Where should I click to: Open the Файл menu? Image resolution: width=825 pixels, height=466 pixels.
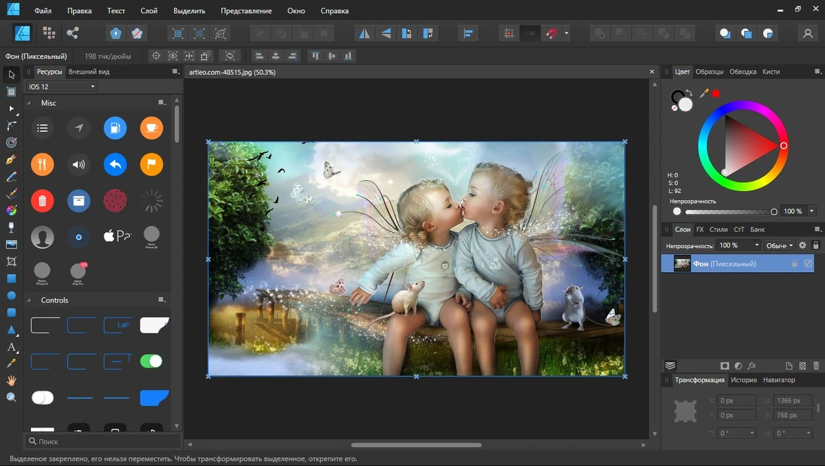43,11
